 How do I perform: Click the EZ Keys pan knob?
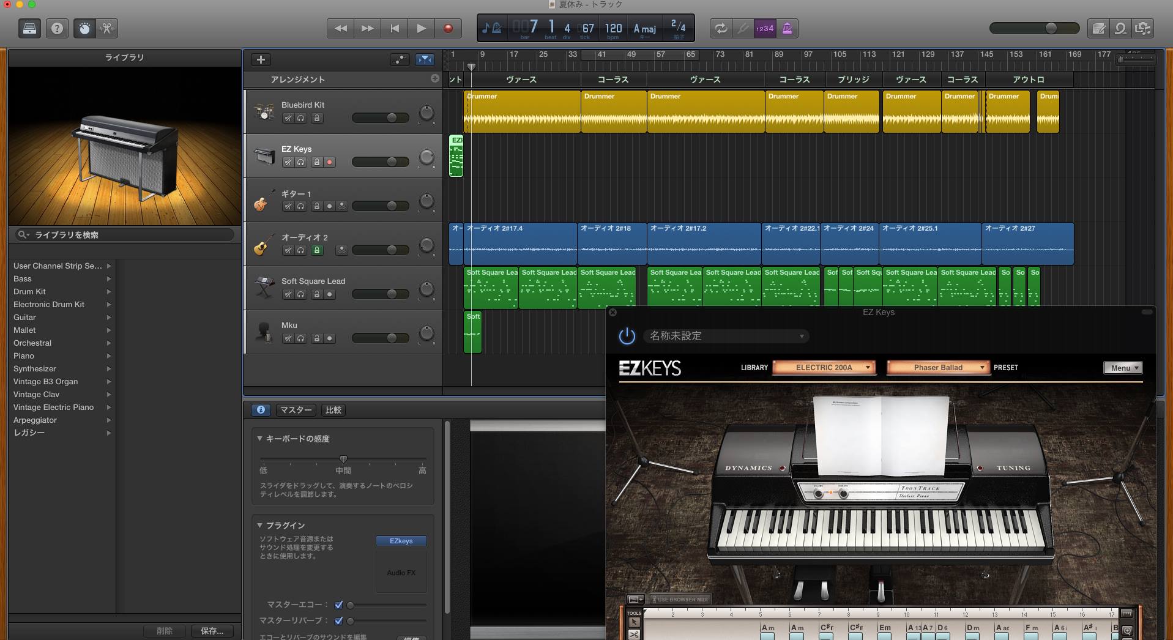pos(426,157)
